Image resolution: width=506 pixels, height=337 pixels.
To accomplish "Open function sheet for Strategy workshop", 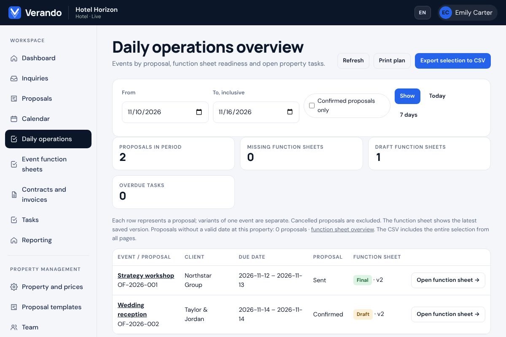I will click(x=448, y=280).
